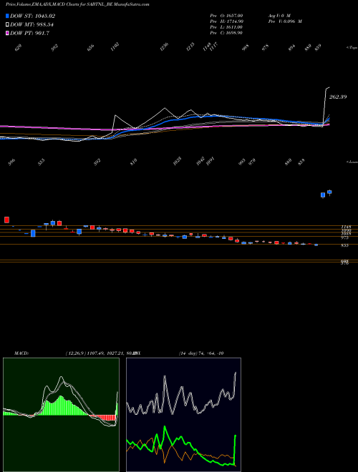Click the 'Pre O: 1657.00' open value
The height and width of the screenshot is (472, 358).
tap(226, 15)
